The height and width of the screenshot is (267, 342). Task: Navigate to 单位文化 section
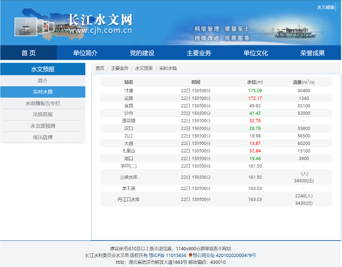click(256, 53)
